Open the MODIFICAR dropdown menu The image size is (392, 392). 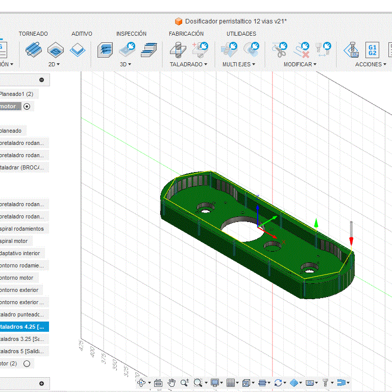point(300,64)
